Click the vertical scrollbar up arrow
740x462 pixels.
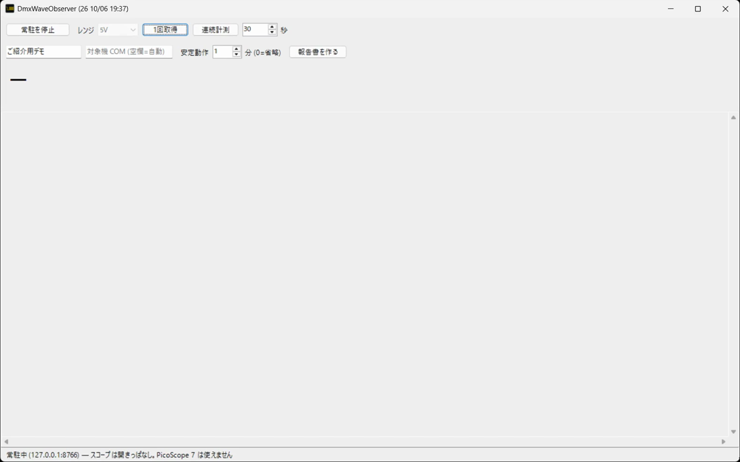click(733, 118)
